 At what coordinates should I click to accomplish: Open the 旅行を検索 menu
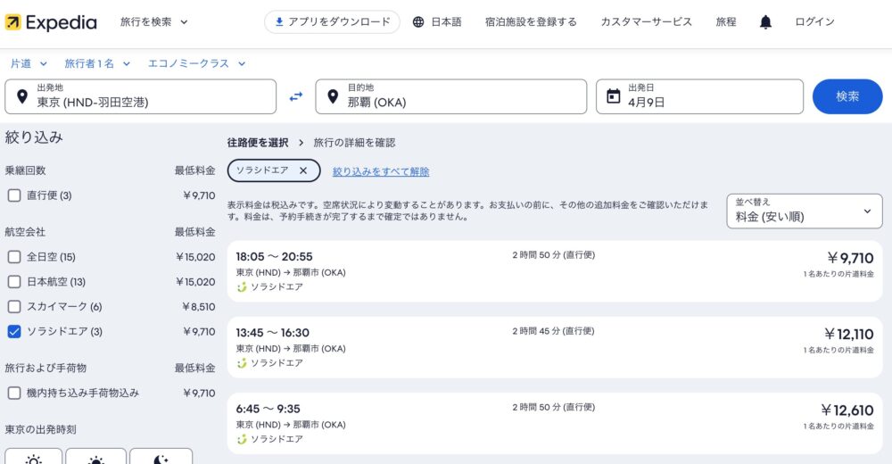[153, 22]
